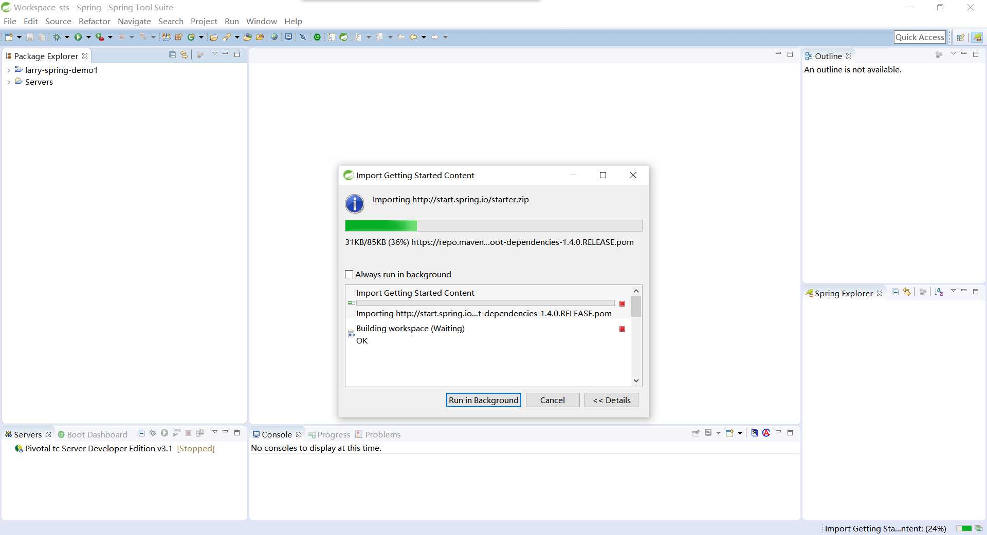
Task: Open the Debug configurations dropdown arrow
Action: pos(67,37)
